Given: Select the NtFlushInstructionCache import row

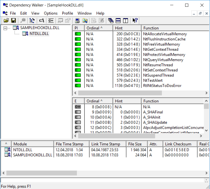Looking at the screenshot, I should (141, 39).
